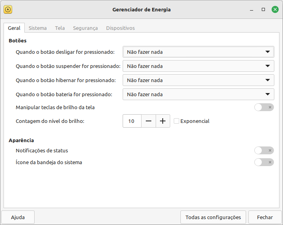Open the botão hibernar action dropdown
This screenshot has width=283, height=225.
pos(198,80)
